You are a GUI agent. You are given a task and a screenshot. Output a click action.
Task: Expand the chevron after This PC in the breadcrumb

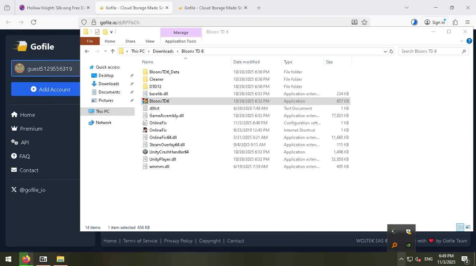pos(149,51)
